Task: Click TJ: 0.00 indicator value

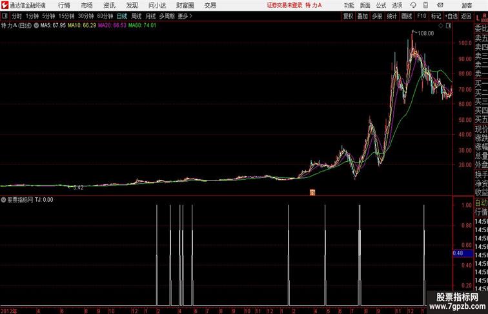Action: 44,200
